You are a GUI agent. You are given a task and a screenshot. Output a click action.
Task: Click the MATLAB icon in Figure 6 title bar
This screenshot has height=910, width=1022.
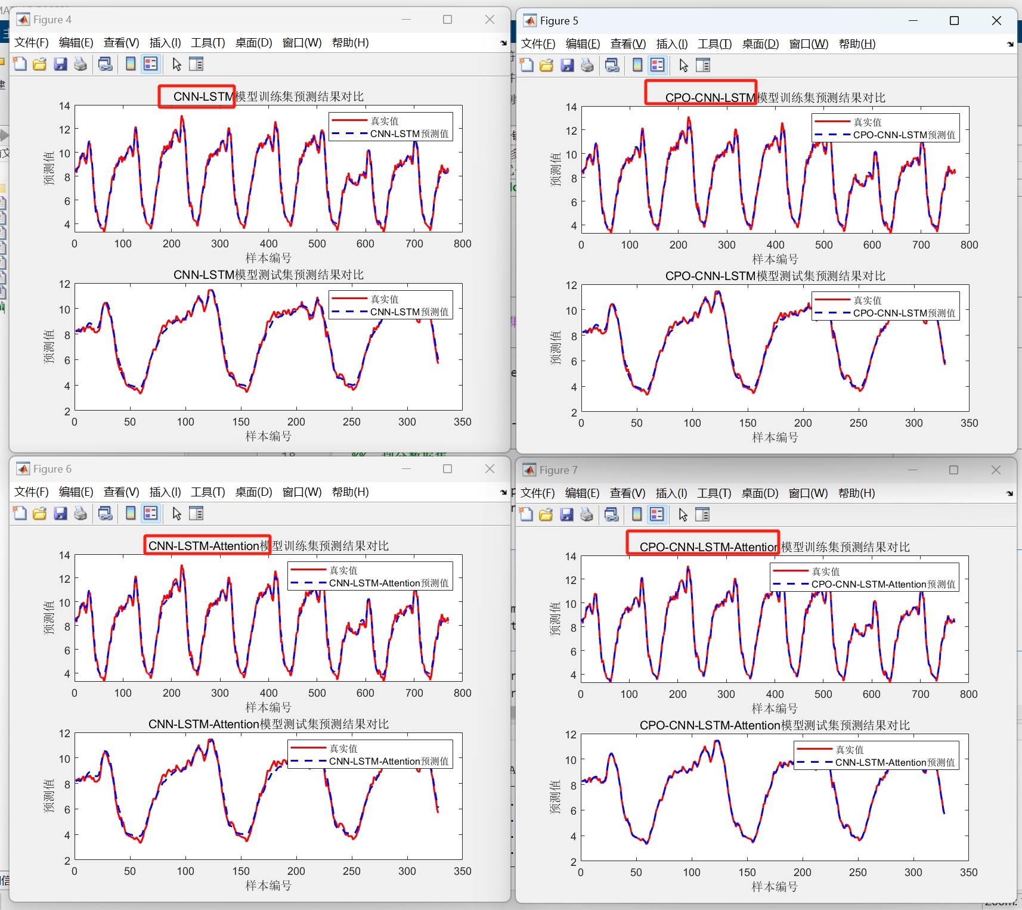tap(23, 469)
